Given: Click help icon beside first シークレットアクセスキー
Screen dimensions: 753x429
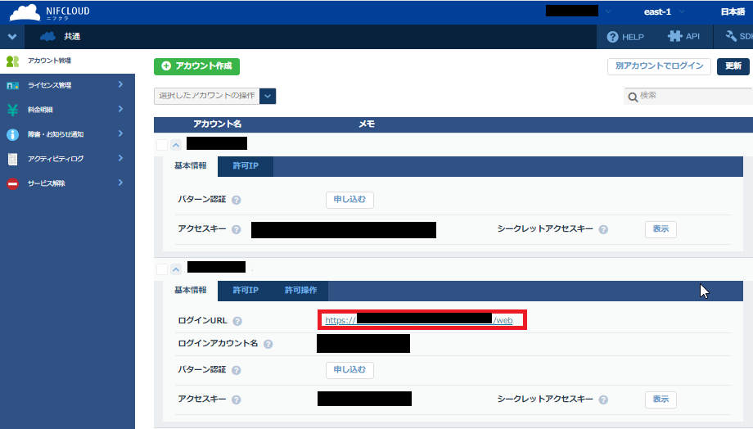Looking at the screenshot, I should click(603, 229).
